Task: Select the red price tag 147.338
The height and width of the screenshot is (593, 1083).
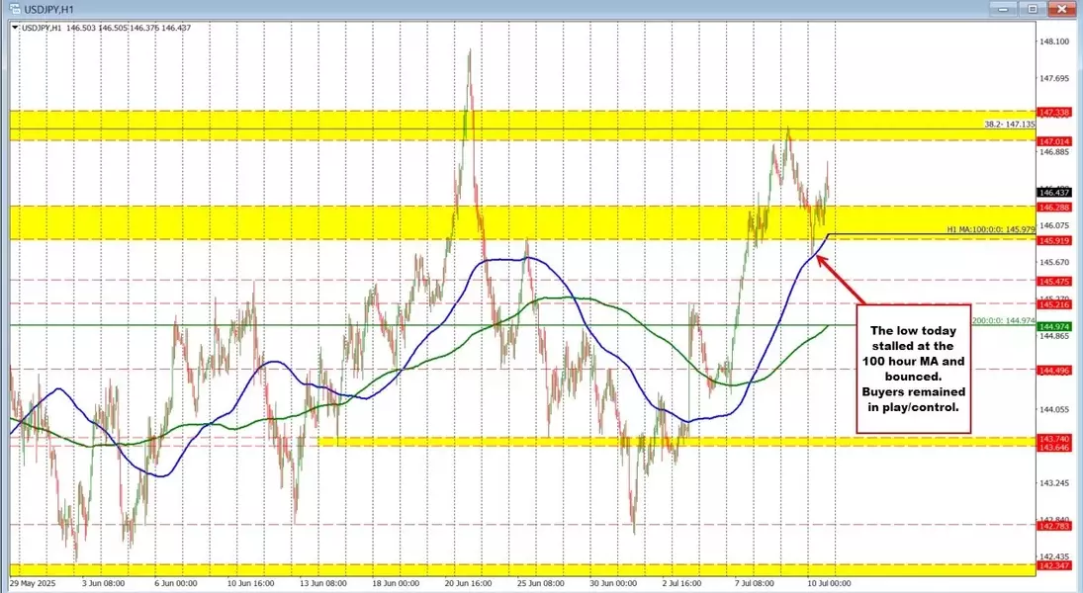Action: tap(1054, 112)
